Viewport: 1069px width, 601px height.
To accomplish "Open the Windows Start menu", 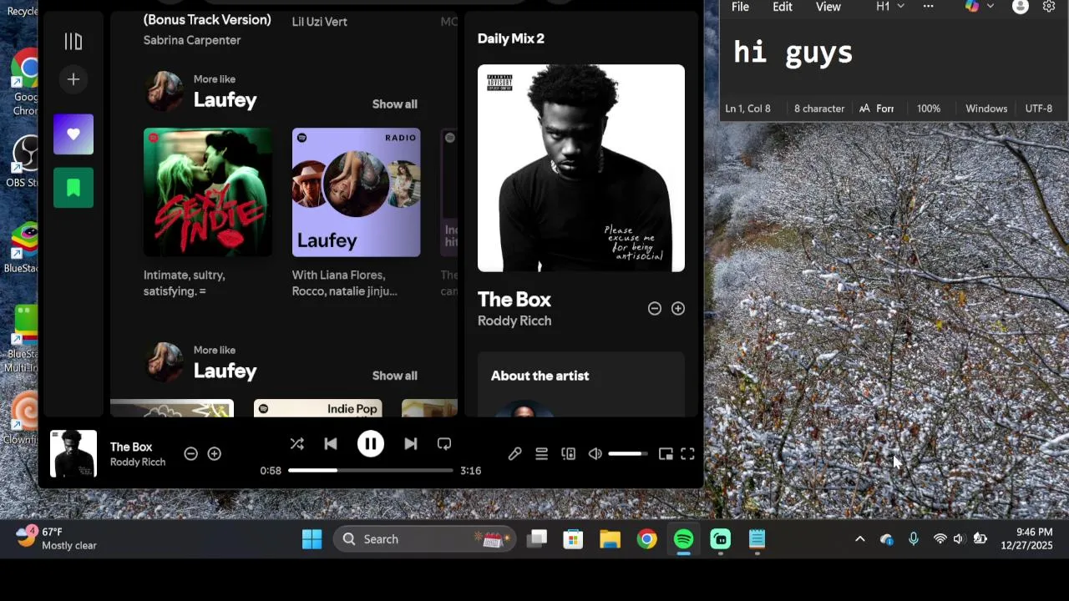I will 312,539.
